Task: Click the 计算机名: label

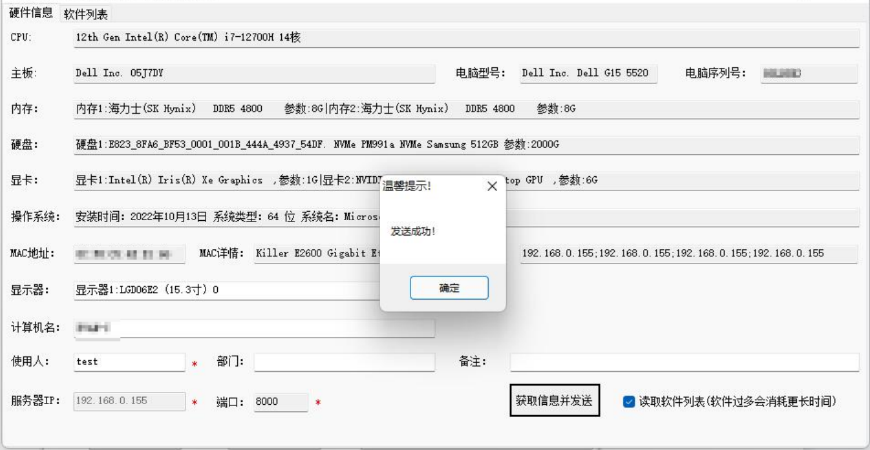Action: [36, 327]
